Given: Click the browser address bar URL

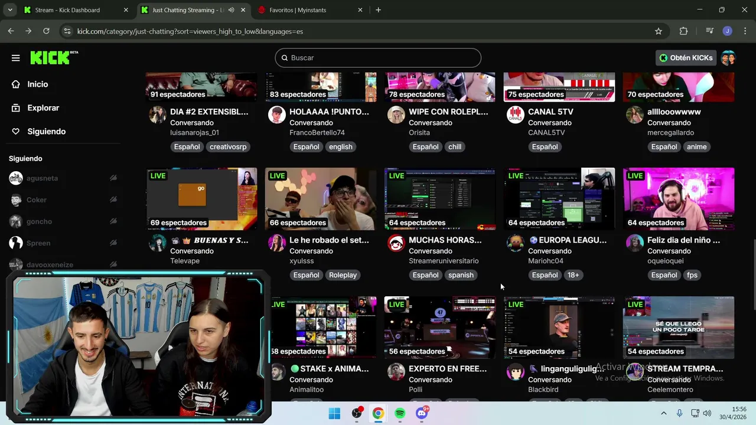Looking at the screenshot, I should tap(190, 31).
